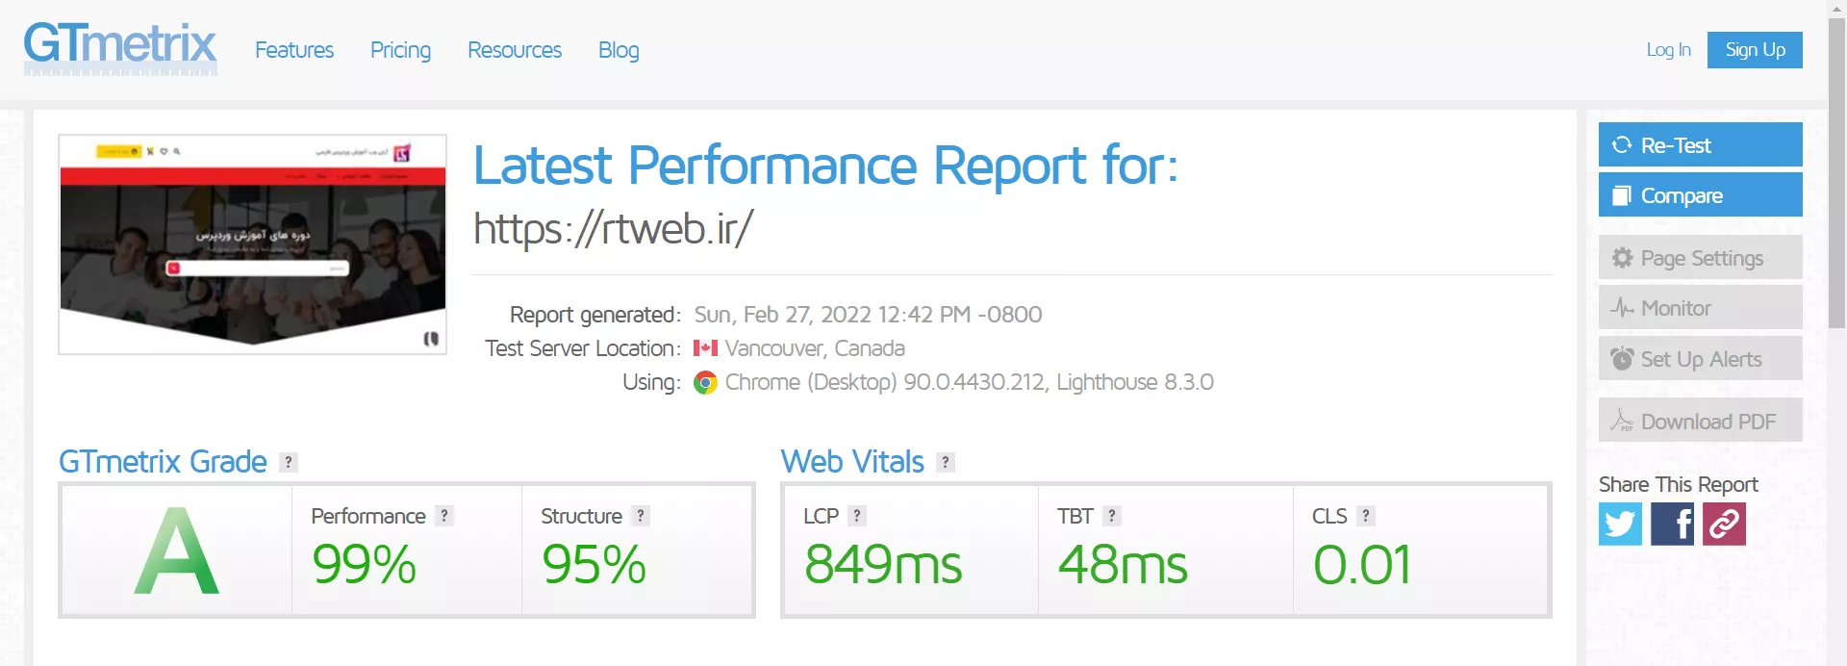Click the Log In link
Viewport: 1847px width, 666px height.
(x=1668, y=50)
